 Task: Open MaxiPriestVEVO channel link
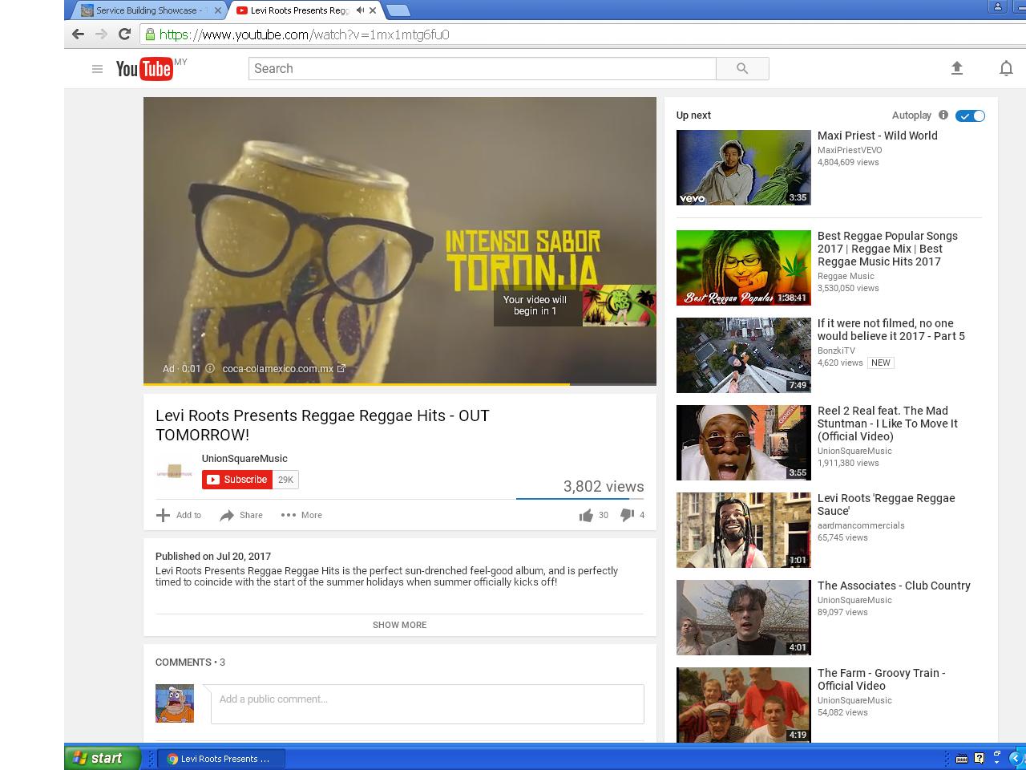850,150
